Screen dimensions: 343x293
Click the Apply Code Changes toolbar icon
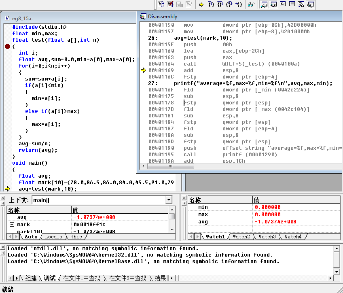coord(188,4)
